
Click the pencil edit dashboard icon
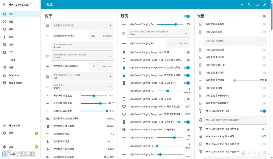tap(265, 4)
